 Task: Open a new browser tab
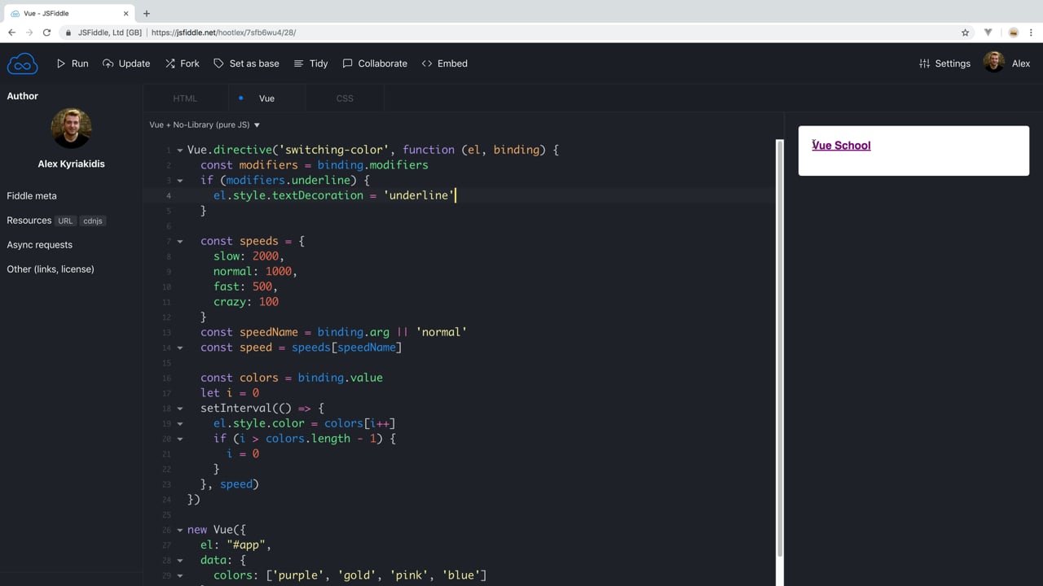click(x=147, y=13)
